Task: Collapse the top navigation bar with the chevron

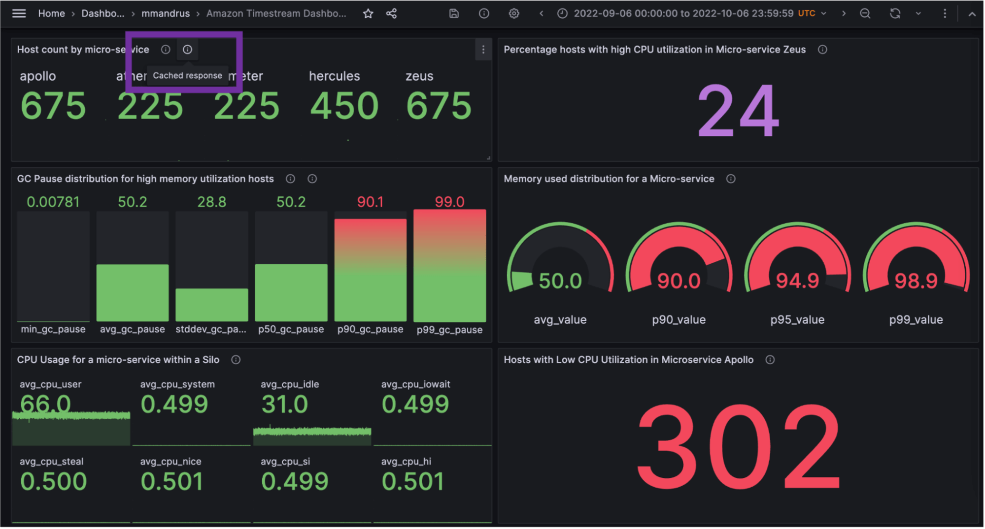Action: pos(972,13)
